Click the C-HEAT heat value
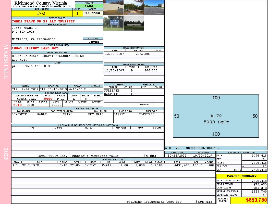The image size is (268, 204). tap(90, 165)
